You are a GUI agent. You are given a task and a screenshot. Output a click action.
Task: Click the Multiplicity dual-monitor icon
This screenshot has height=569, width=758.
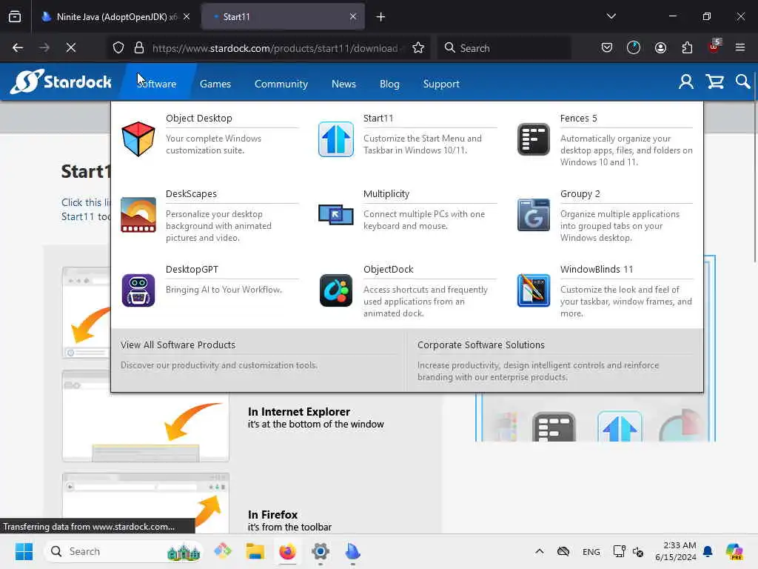336,215
